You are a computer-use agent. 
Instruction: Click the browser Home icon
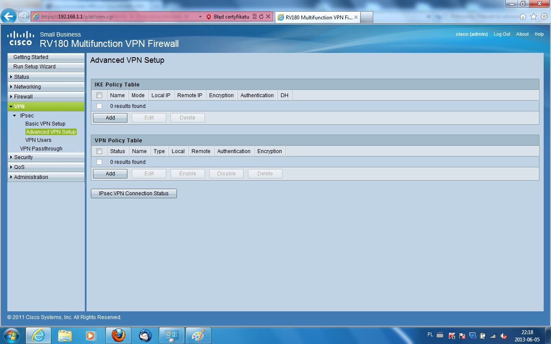coord(523,17)
